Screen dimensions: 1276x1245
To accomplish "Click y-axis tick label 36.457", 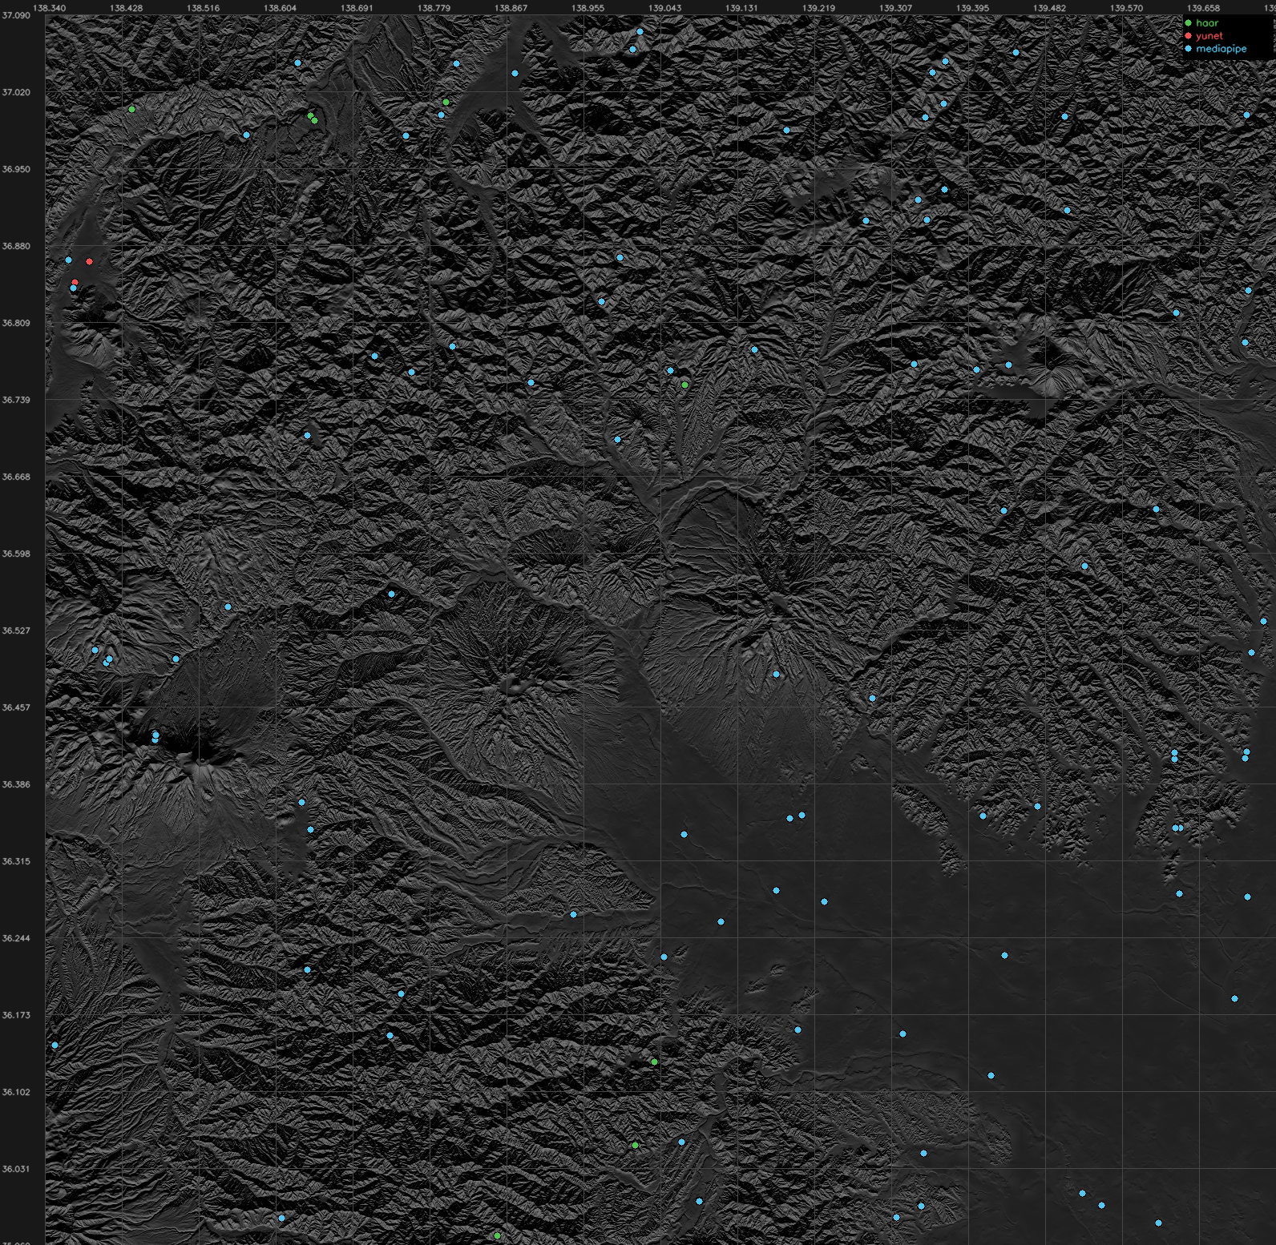I will (16, 707).
